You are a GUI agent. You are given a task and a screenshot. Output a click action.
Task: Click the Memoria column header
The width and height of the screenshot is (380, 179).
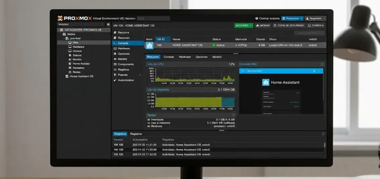click(x=241, y=39)
